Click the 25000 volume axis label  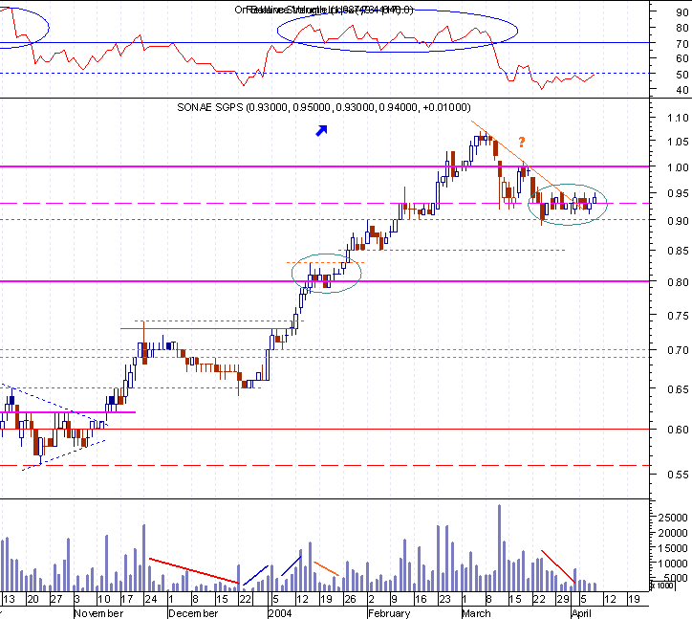coord(673,518)
